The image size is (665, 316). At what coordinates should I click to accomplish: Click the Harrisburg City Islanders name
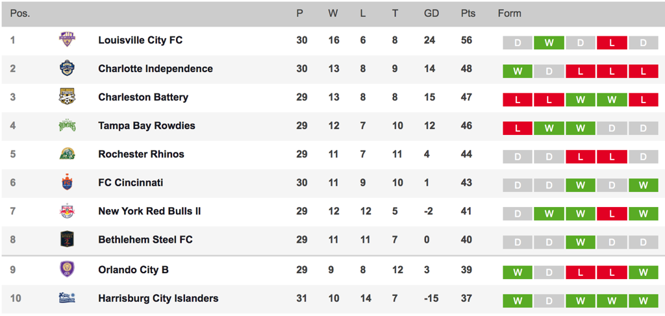click(x=158, y=298)
